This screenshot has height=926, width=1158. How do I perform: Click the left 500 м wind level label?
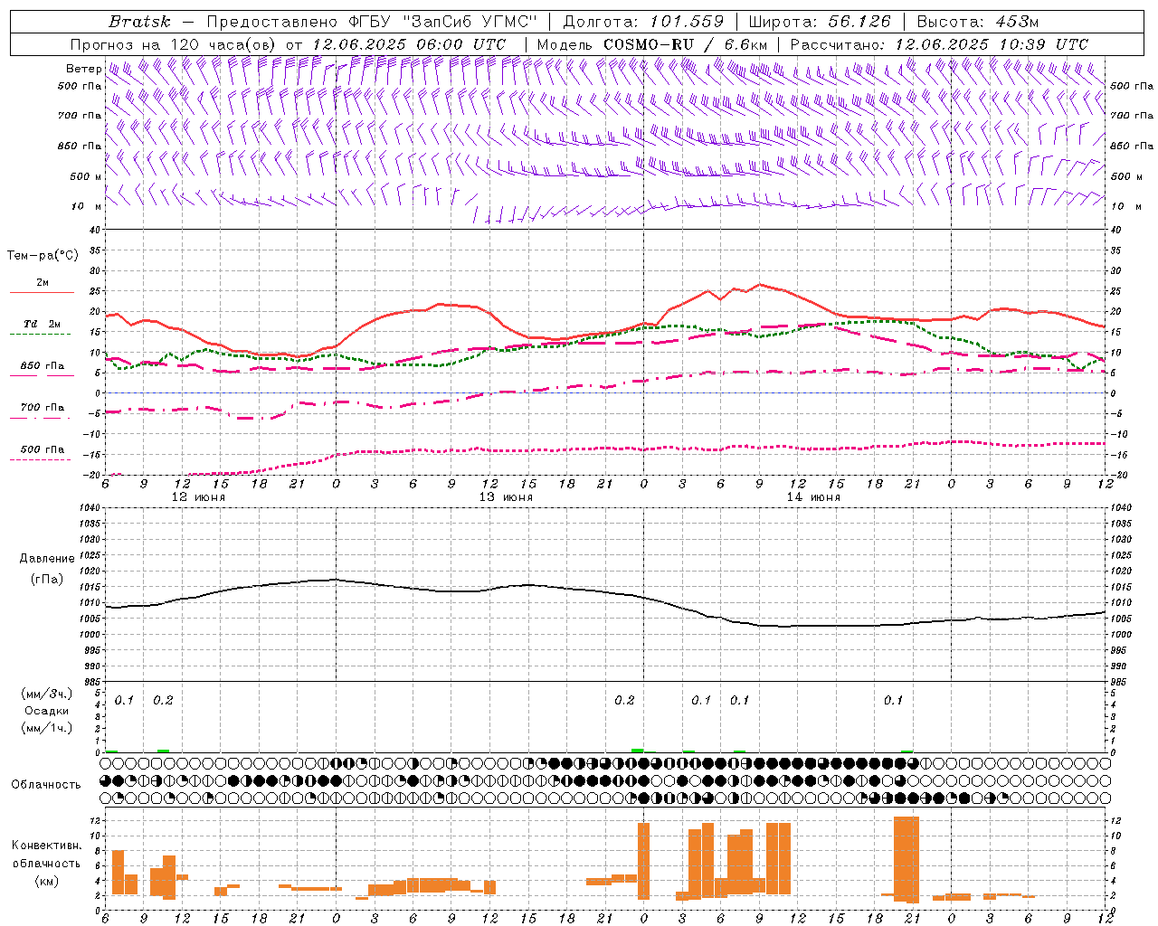[86, 176]
